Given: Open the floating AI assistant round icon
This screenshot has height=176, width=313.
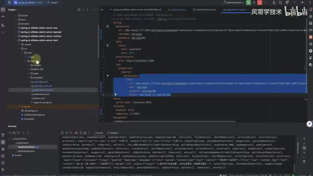Looking at the screenshot, I should (x=310, y=124).
